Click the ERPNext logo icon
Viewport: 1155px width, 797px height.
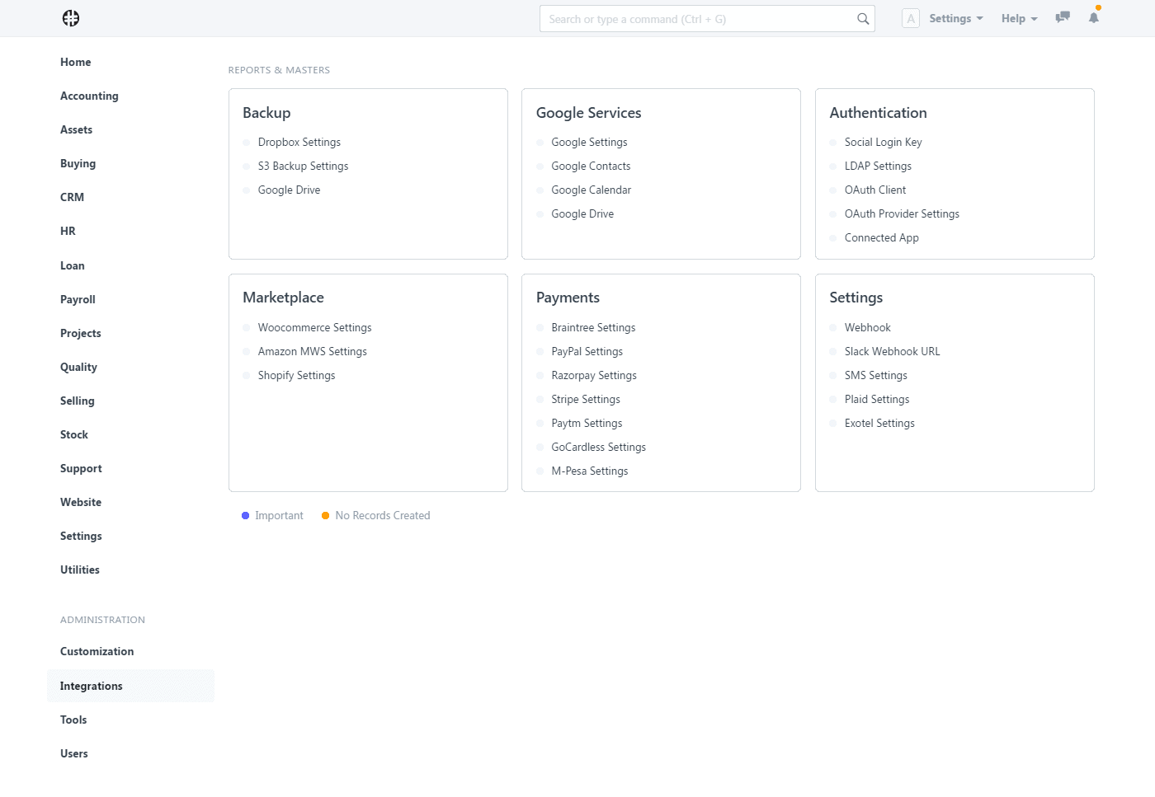pos(71,18)
